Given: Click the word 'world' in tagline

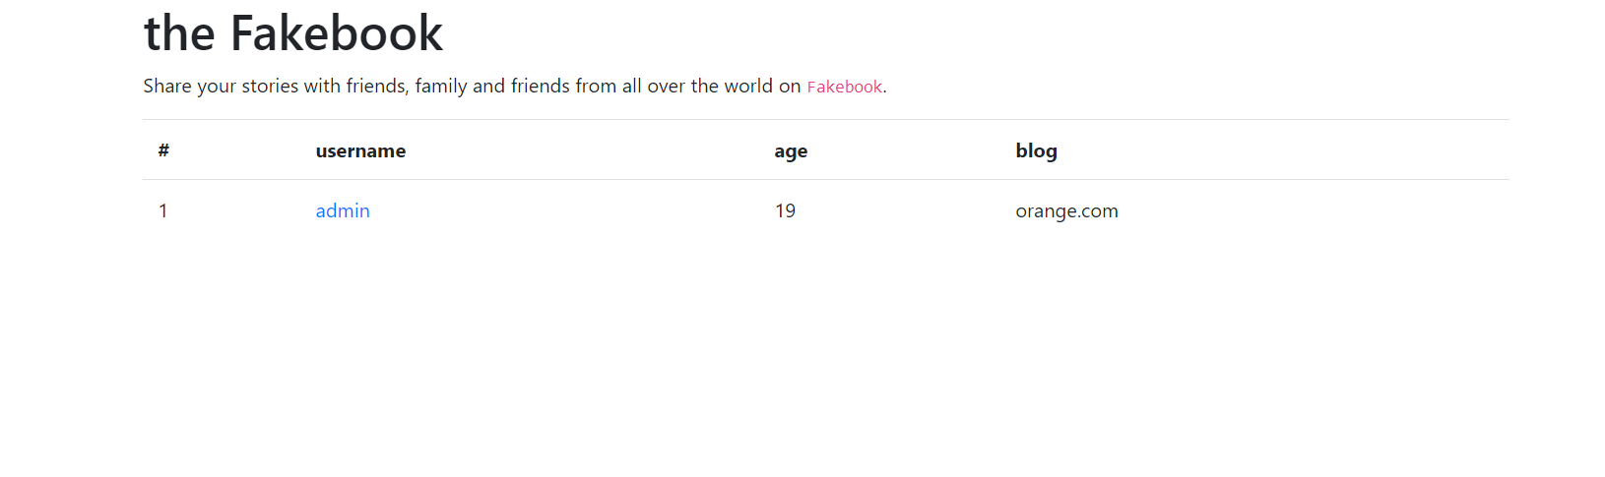Looking at the screenshot, I should pos(748,86).
